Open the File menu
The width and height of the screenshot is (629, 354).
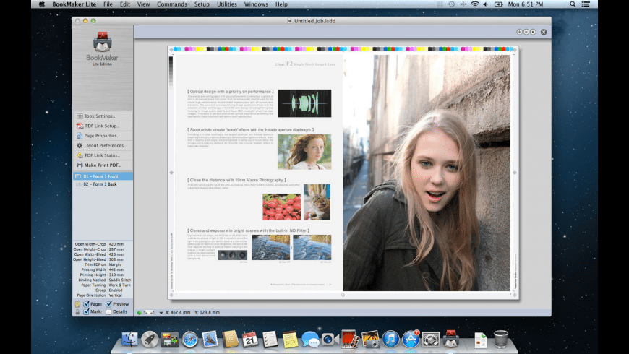pos(108,4)
